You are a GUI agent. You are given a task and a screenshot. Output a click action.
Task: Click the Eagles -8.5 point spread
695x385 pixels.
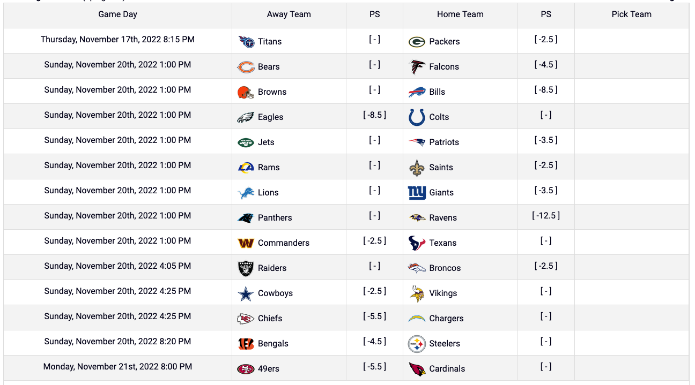pyautogui.click(x=374, y=115)
